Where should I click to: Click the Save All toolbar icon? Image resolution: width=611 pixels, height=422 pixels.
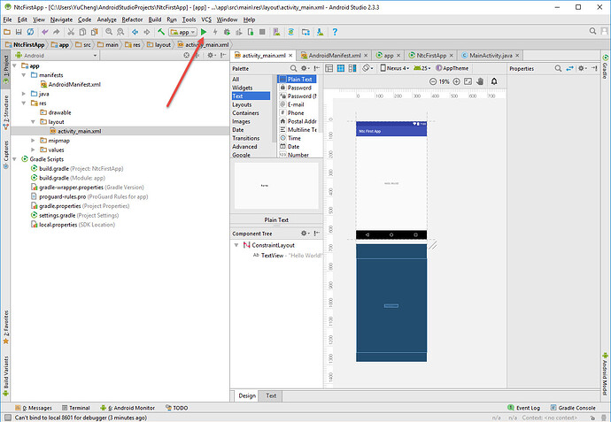coord(19,32)
